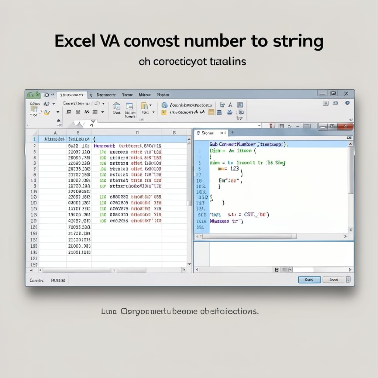
Task: Click the first square icon in formatting row
Action: 69,112
